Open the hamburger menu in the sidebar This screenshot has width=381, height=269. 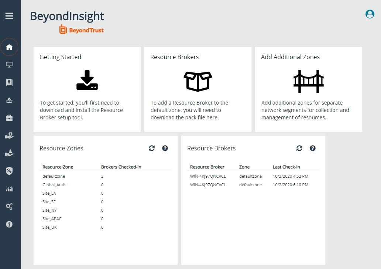pyautogui.click(x=9, y=16)
